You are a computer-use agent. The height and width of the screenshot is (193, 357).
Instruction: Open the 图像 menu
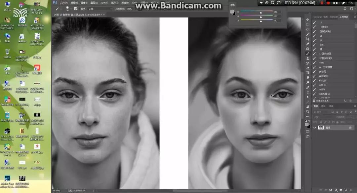[84, 3]
